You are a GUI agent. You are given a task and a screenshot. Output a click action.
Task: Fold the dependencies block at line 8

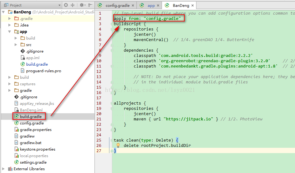pyautogui.click(x=112, y=50)
